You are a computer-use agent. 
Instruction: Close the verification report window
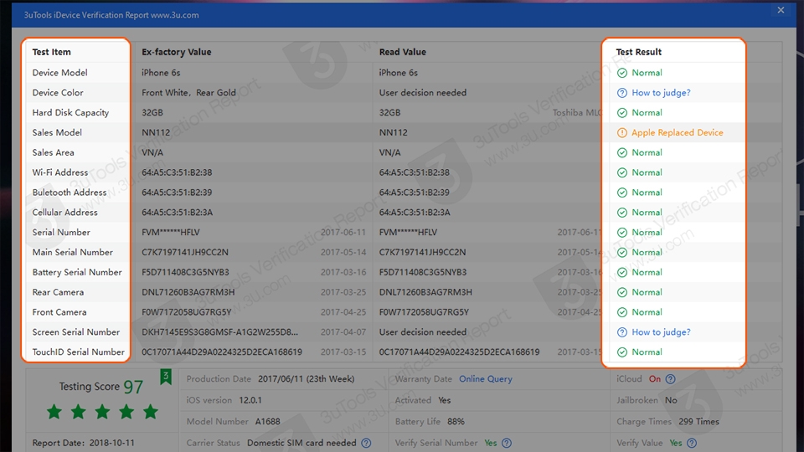tap(781, 10)
